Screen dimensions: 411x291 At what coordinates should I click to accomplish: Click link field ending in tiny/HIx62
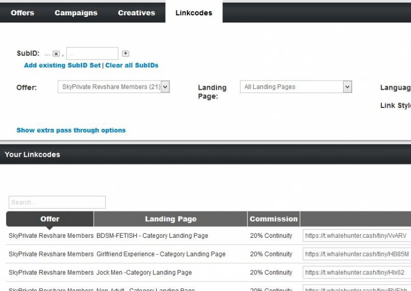[357, 272]
